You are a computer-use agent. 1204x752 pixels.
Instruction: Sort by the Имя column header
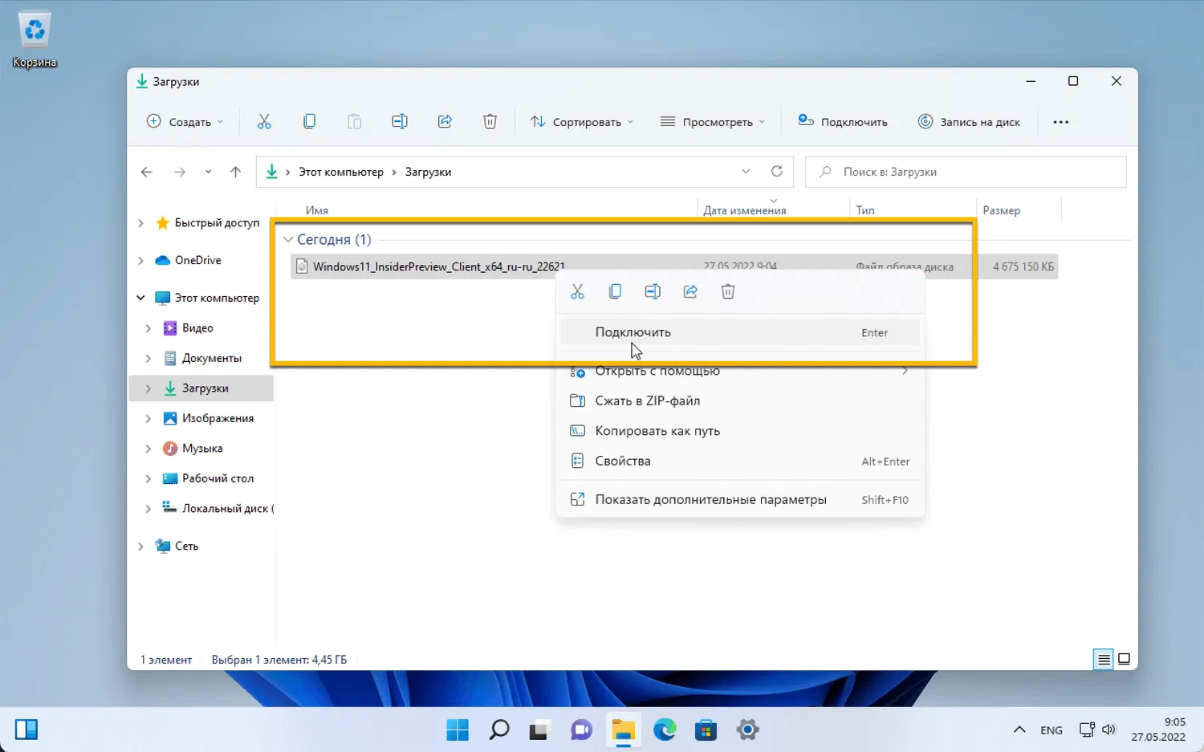317,210
